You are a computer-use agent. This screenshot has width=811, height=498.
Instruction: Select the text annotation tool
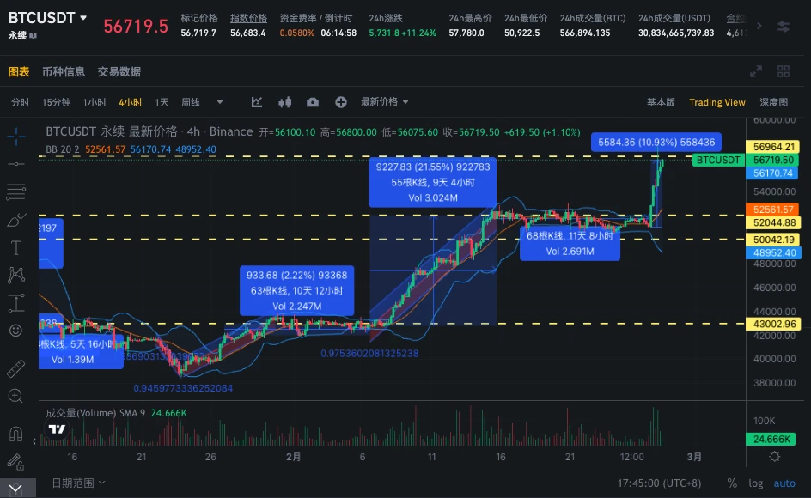point(15,246)
